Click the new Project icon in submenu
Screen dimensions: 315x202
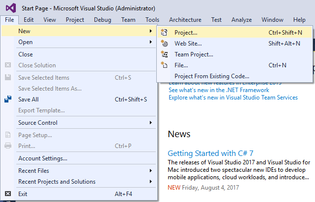click(x=164, y=32)
